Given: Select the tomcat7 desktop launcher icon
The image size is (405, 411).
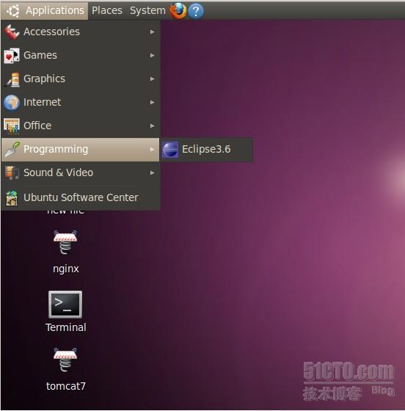Looking at the screenshot, I should click(65, 360).
